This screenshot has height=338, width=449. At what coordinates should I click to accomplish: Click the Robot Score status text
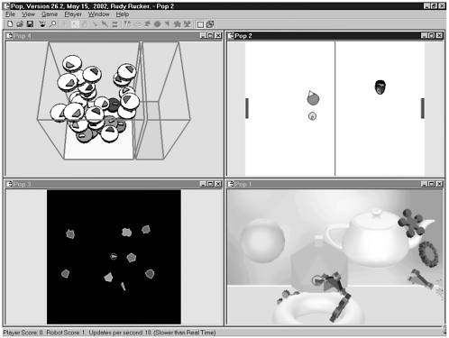point(66,333)
